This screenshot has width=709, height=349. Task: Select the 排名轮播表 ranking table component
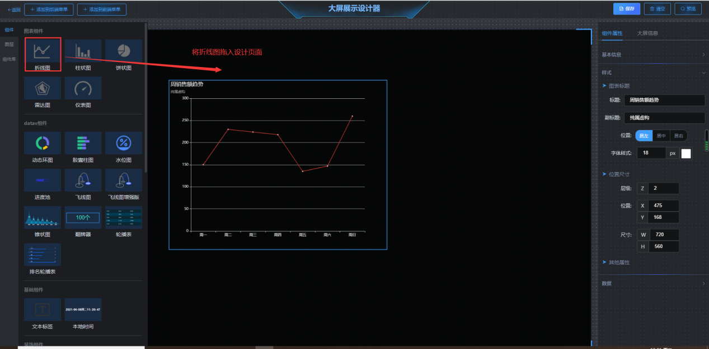(x=43, y=259)
